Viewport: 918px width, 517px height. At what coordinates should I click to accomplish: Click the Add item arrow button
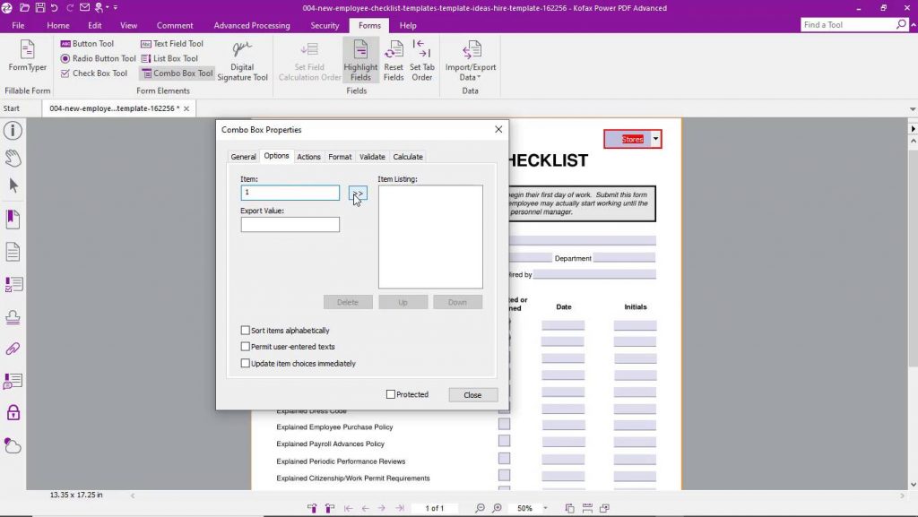pyautogui.click(x=358, y=193)
